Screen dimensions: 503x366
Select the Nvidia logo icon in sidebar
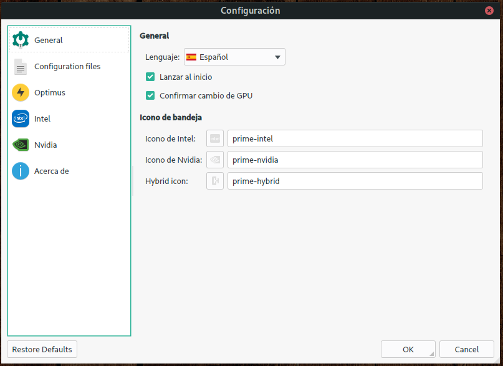point(21,145)
